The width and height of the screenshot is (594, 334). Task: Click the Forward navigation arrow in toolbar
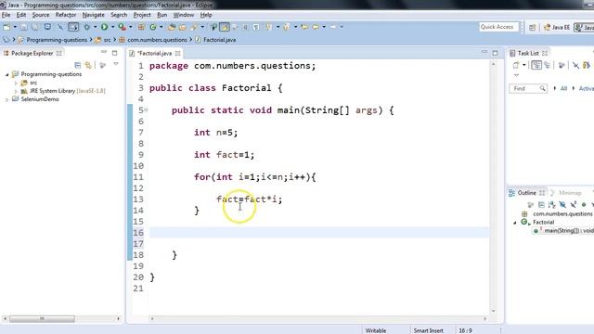[x=333, y=27]
